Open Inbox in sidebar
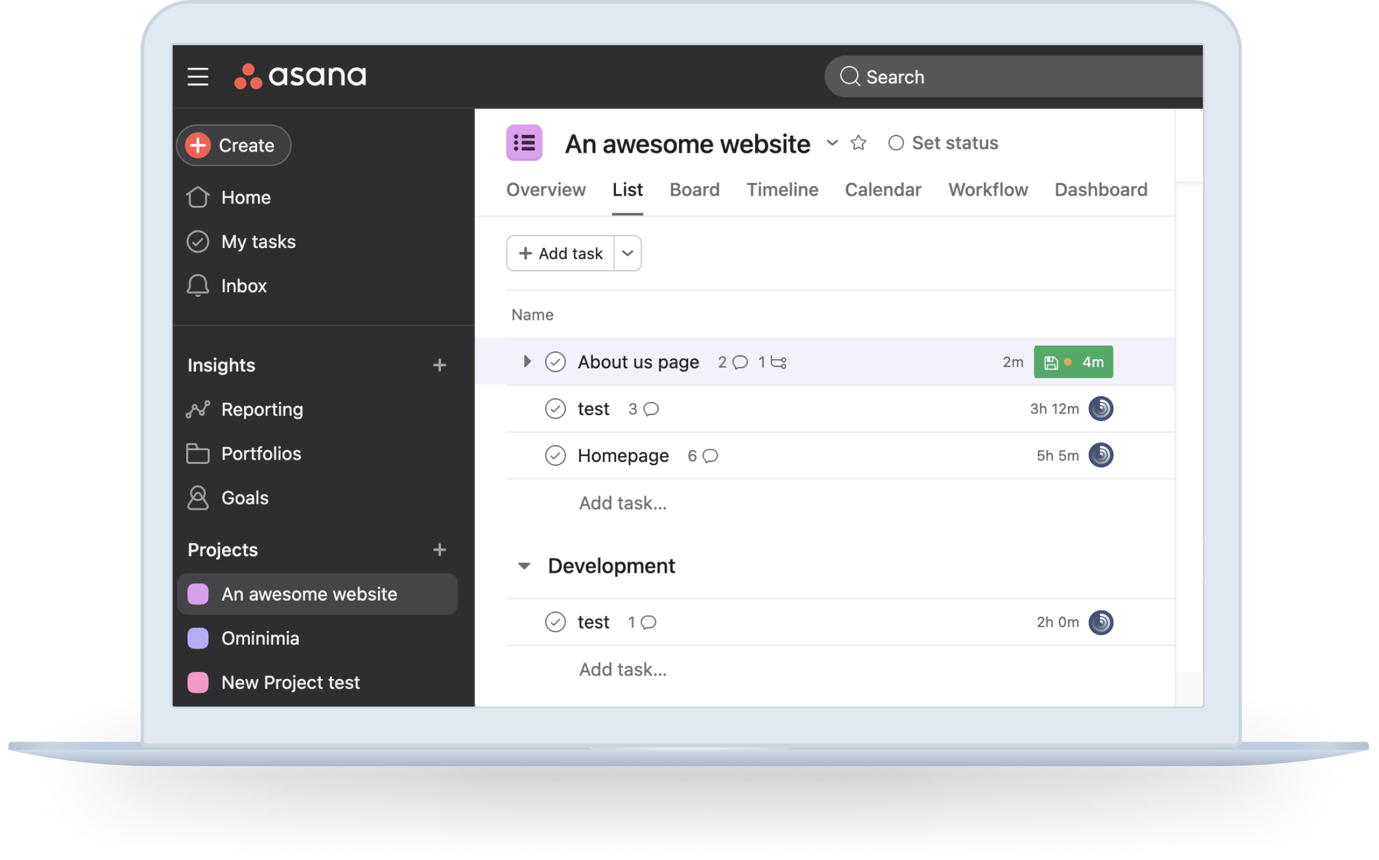 244,286
